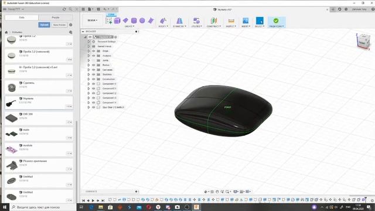
Task: Open the Finish Form dropdown menu
Action: [x=277, y=26]
